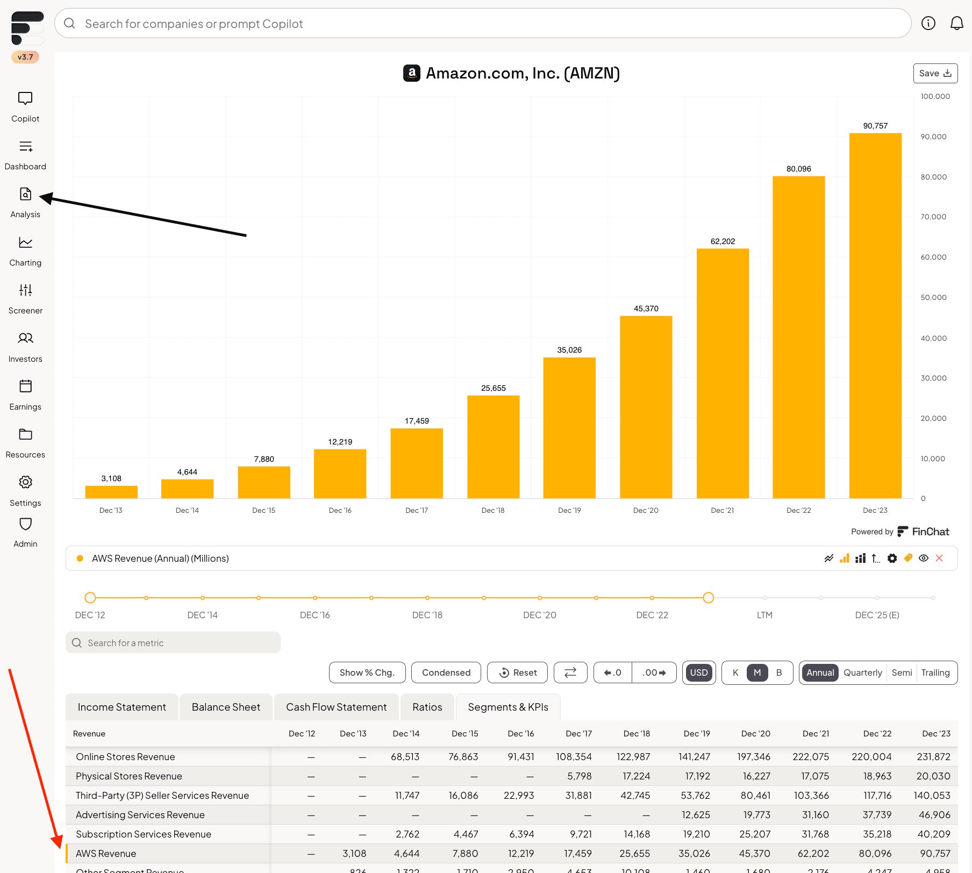
Task: Click the Condensed button
Action: pyautogui.click(x=446, y=672)
